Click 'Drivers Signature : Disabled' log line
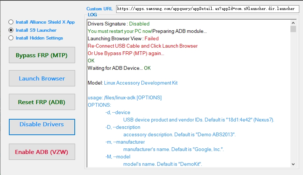303x175 pixels. pos(118,24)
